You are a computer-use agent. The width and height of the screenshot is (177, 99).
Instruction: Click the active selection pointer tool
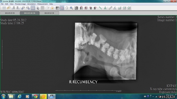(x=62, y=8)
